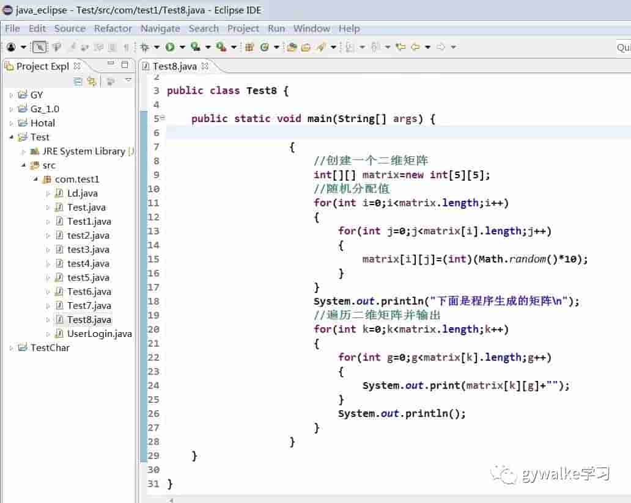Collapse the src folder node
This screenshot has width=631, height=503.
(x=23, y=165)
